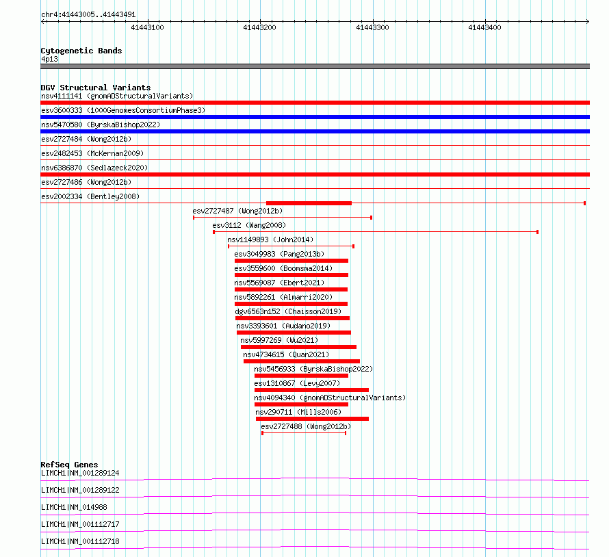Screen dimensions: 609x557
Task: Open variant esv2482453 (McKernan2009)
Action: (92, 153)
